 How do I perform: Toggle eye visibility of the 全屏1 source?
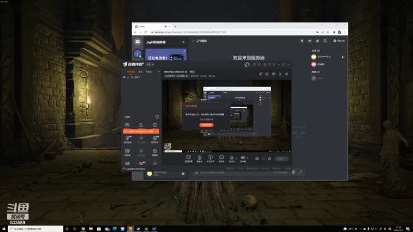pos(124,77)
